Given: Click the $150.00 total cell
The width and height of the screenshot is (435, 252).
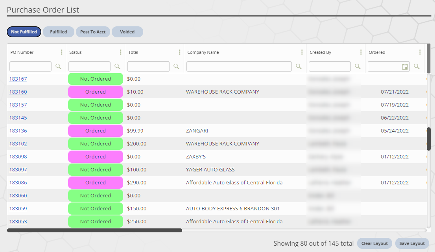Looking at the screenshot, I should pos(137,208).
